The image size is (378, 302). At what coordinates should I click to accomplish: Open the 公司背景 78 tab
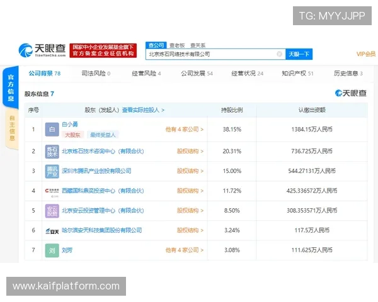pos(45,73)
